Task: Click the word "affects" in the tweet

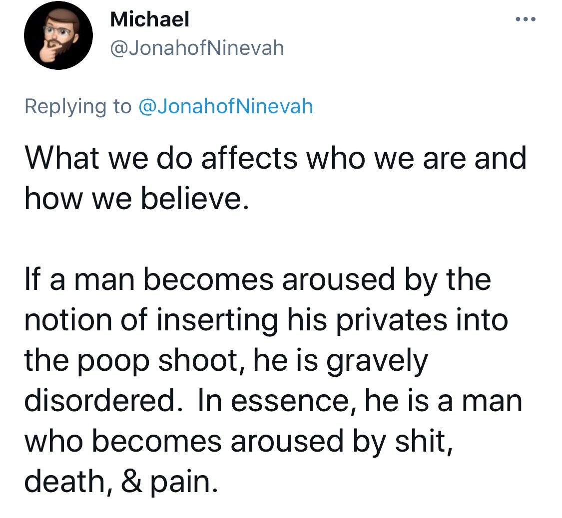Action: pos(249,158)
